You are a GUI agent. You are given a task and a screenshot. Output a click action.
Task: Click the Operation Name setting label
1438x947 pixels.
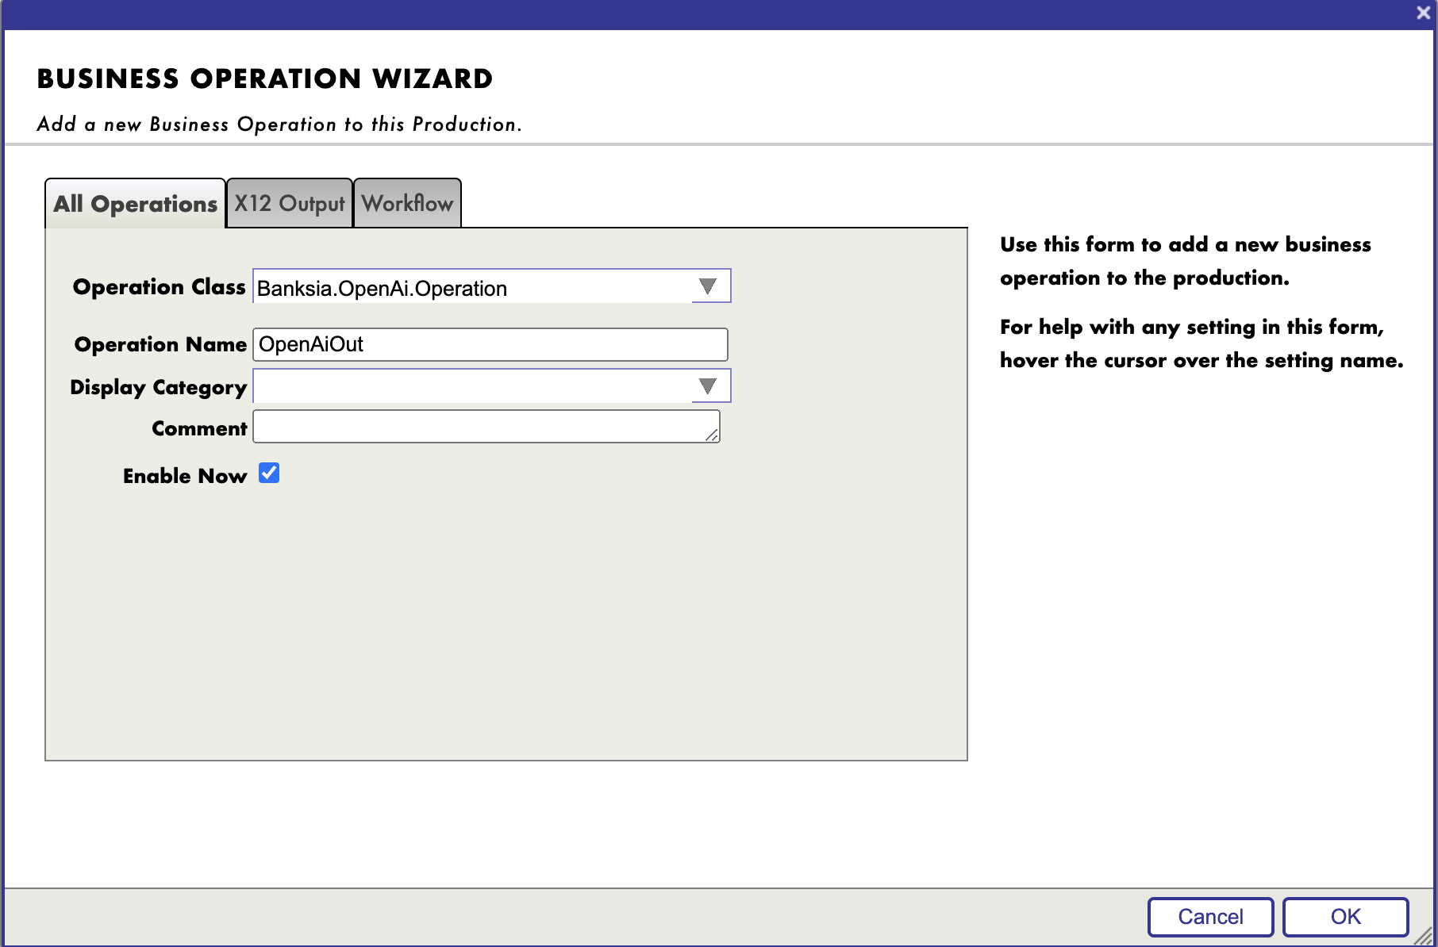[x=160, y=345]
